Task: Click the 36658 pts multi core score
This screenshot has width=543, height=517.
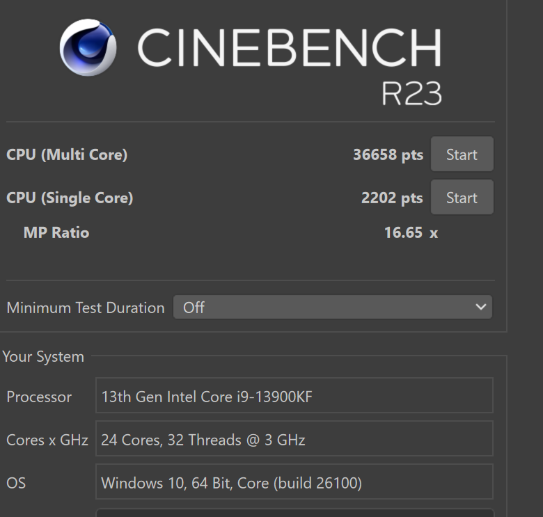Action: (388, 154)
